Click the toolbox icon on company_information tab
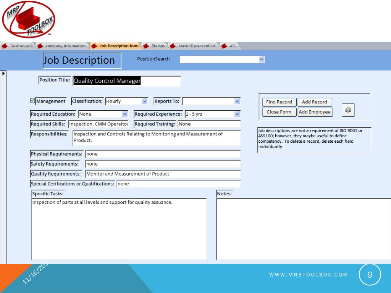The image size is (391, 293). (40, 46)
